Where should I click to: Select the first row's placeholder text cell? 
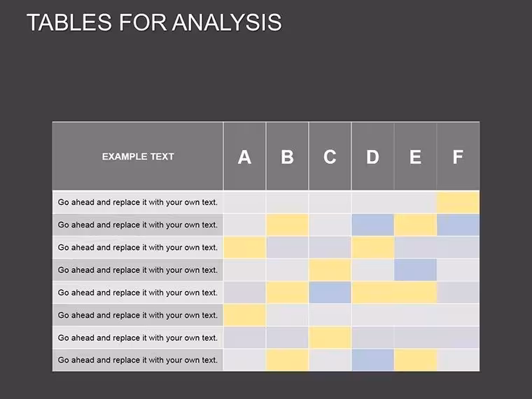pyautogui.click(x=138, y=202)
